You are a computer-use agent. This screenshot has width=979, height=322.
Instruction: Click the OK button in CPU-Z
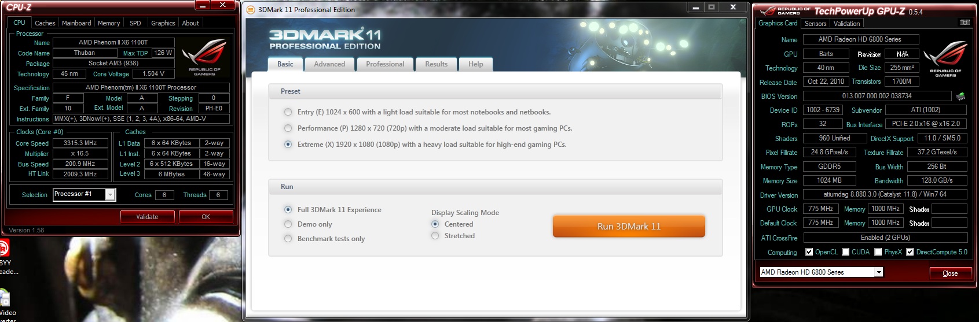tap(206, 217)
